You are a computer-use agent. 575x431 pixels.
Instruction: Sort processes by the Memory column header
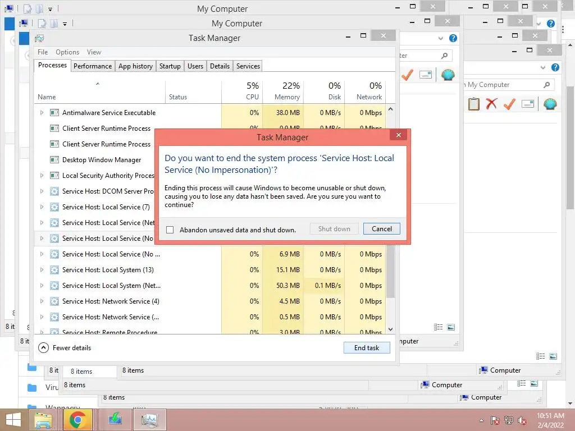tap(283, 91)
